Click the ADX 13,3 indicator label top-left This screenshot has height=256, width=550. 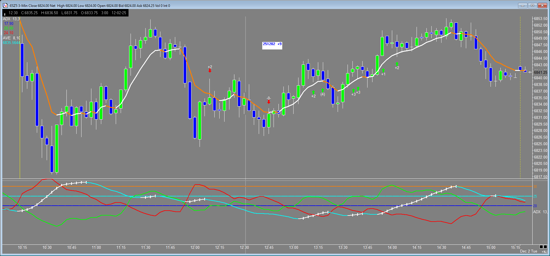click(x=11, y=19)
